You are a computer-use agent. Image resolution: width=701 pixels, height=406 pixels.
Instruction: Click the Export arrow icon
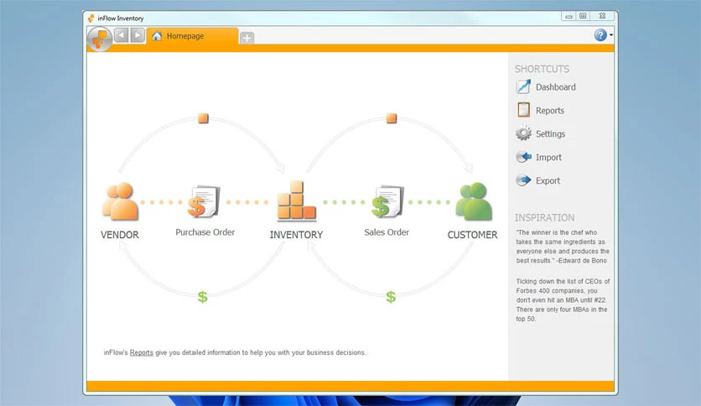[523, 180]
